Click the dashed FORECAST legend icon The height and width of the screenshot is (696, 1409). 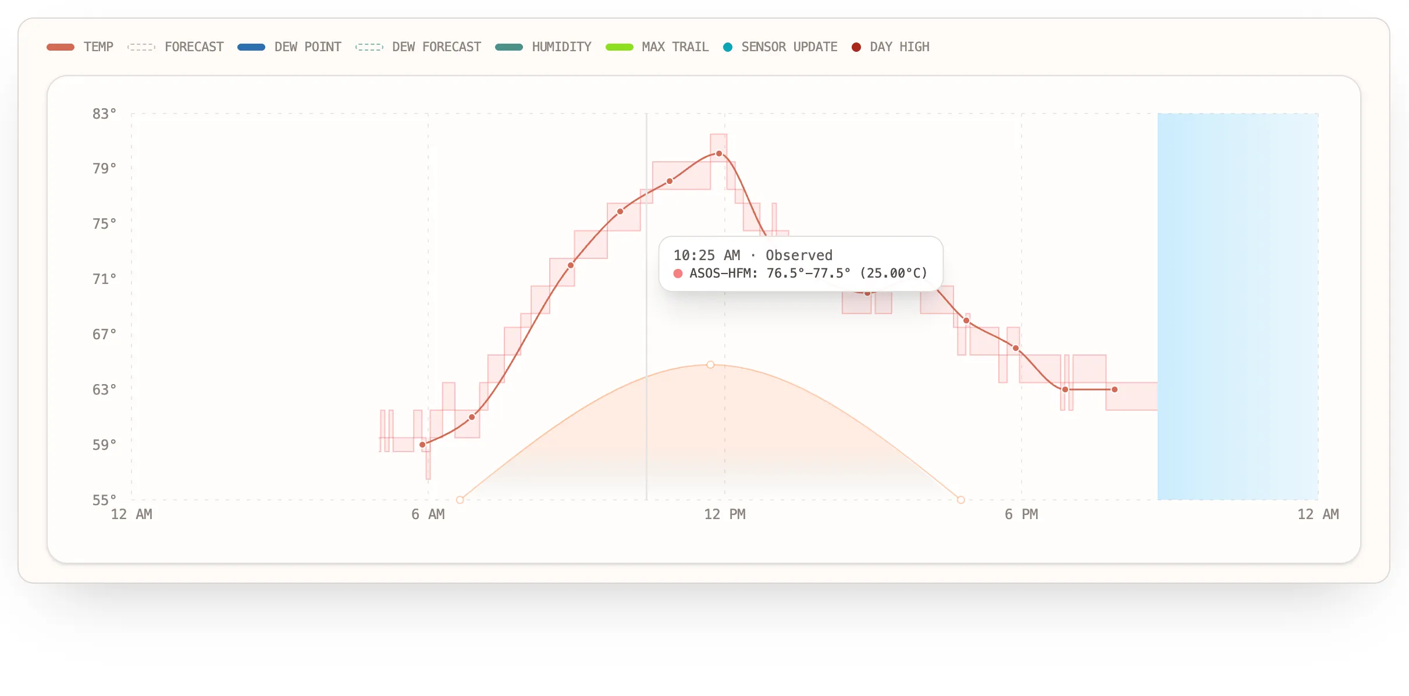[x=142, y=47]
